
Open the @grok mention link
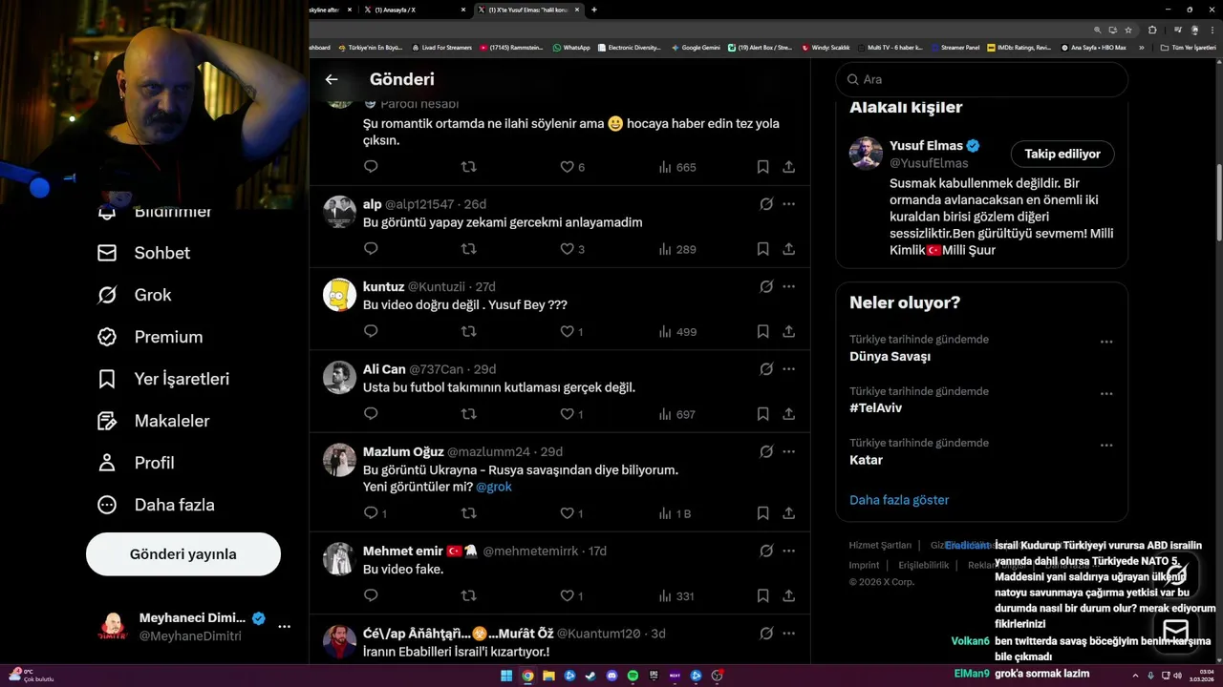point(494,487)
